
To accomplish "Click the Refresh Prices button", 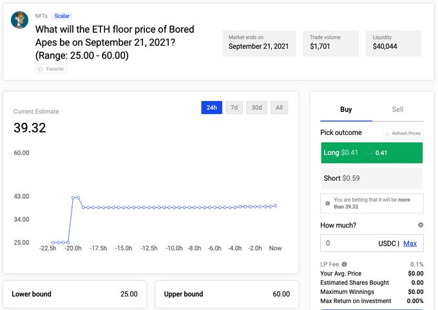I will (x=403, y=133).
